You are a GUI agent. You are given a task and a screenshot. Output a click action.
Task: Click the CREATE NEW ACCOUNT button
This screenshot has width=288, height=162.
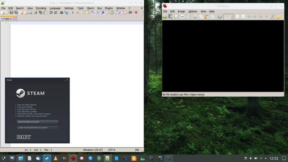tap(37, 122)
